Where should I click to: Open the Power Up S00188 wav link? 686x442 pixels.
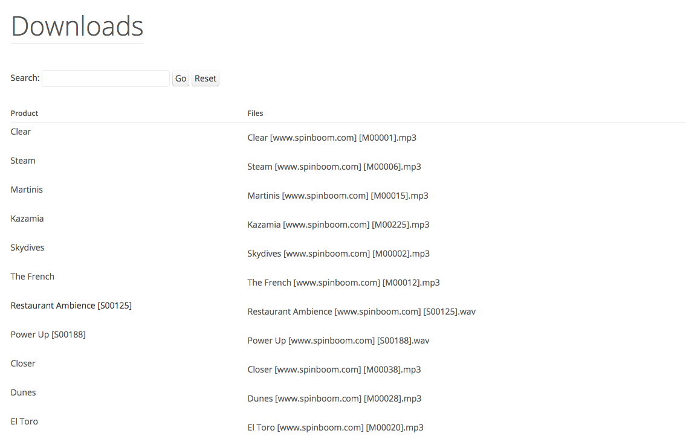click(338, 341)
